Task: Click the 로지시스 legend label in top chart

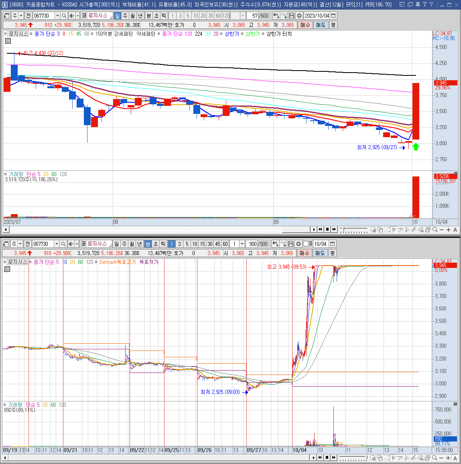Action: [18, 34]
